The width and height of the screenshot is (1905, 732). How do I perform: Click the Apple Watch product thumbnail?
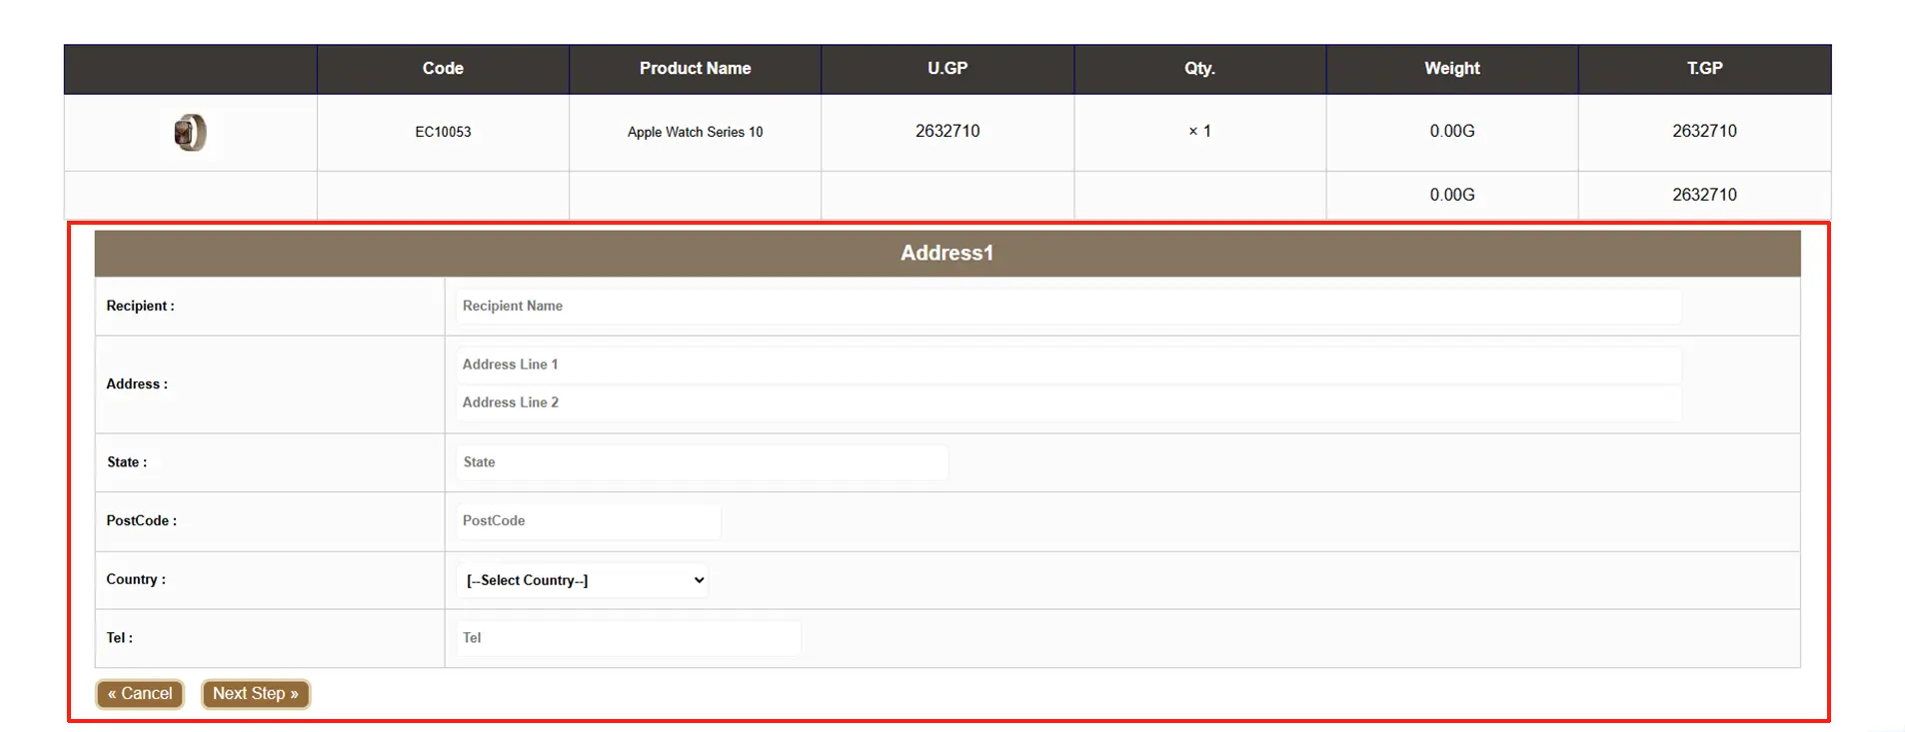pos(190,132)
